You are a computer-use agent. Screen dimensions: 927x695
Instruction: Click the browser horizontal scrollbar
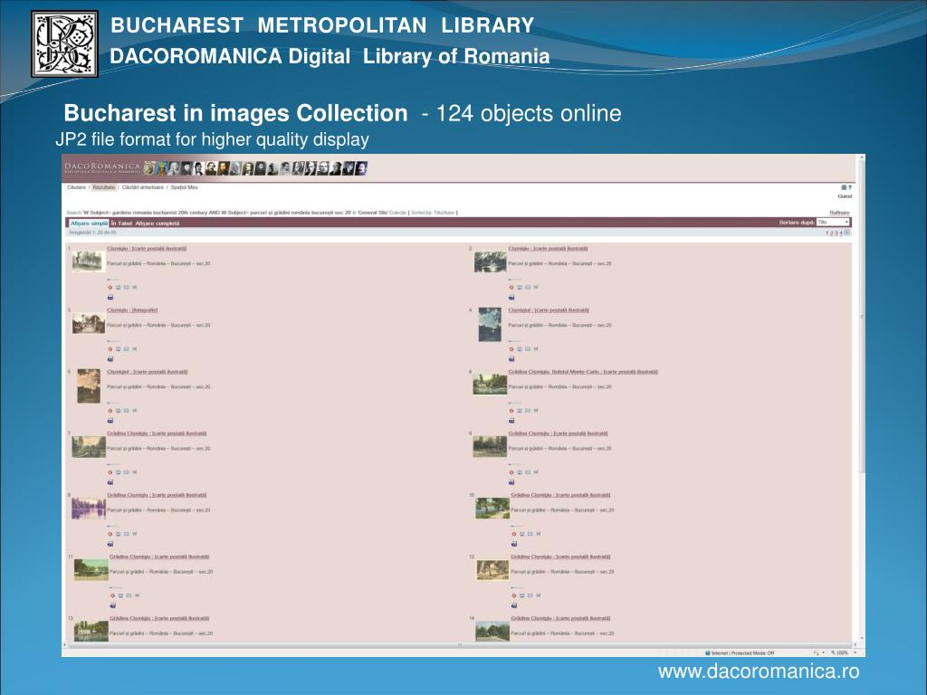(460, 644)
